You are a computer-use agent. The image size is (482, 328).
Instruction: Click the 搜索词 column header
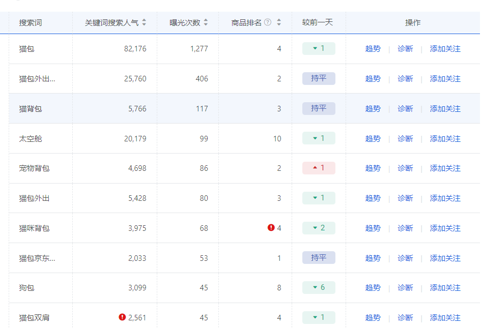tap(31, 23)
